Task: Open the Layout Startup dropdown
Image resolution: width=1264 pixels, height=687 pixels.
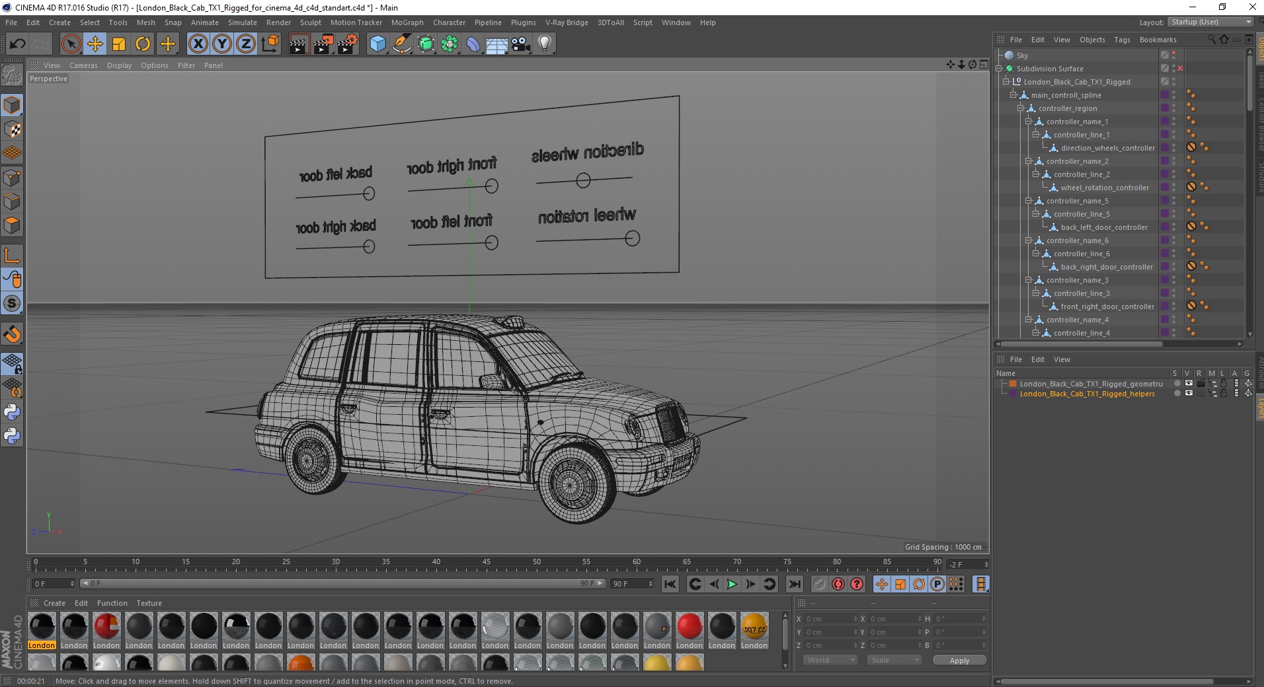Action: click(1210, 22)
